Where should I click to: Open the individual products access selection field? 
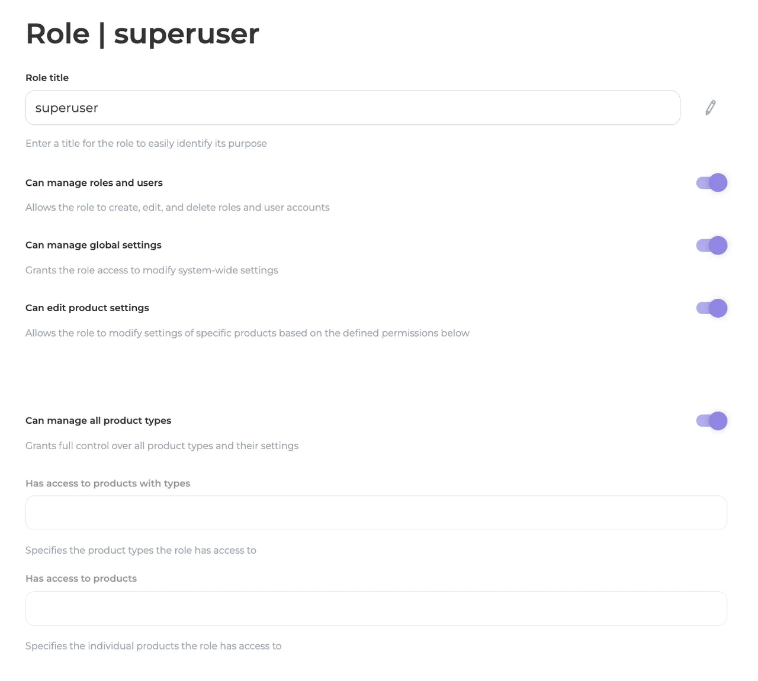(x=376, y=609)
